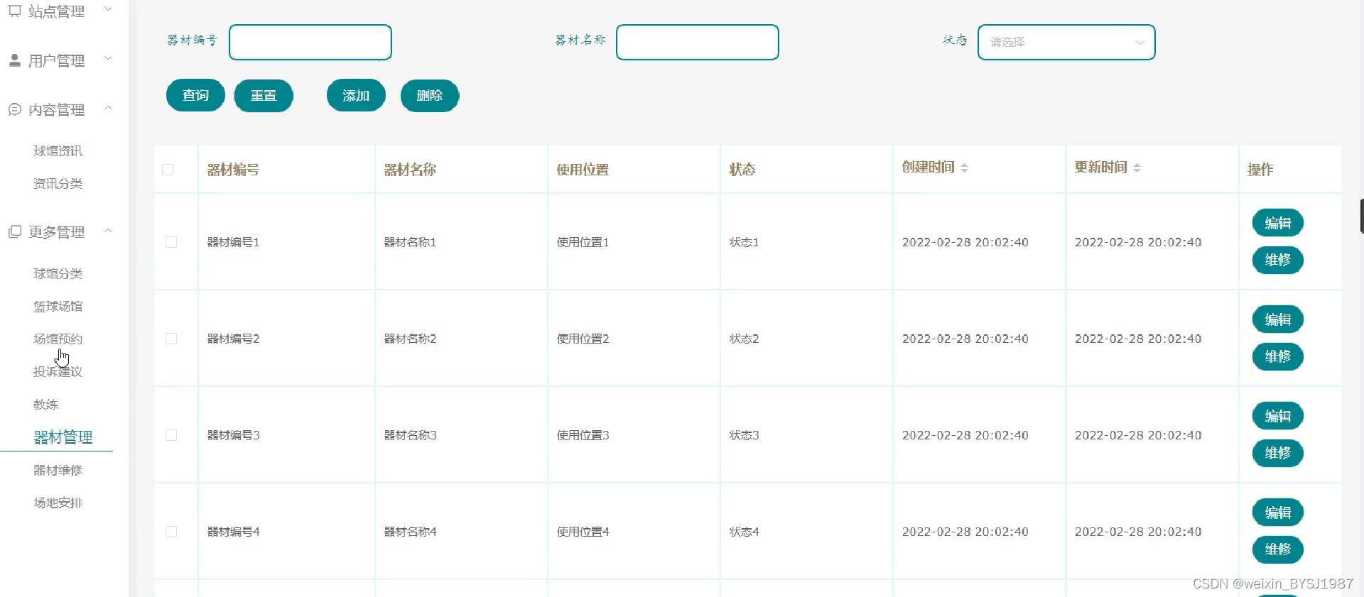Open 教练 in the sidebar
The width and height of the screenshot is (1364, 597).
pos(45,404)
